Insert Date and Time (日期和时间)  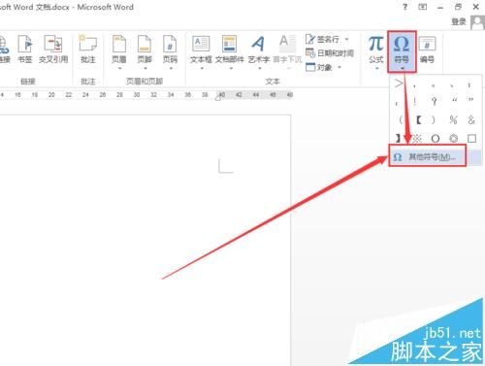tap(330, 53)
